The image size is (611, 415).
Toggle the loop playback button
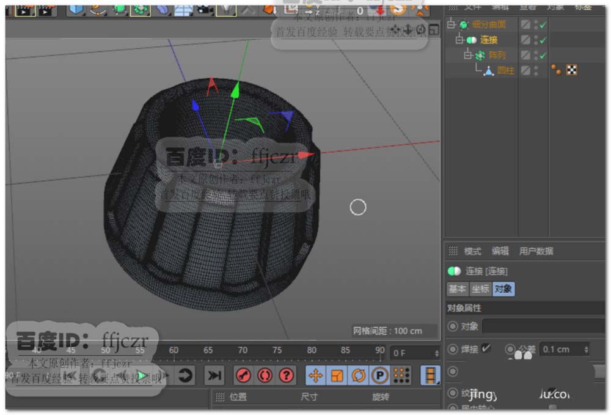click(x=185, y=375)
